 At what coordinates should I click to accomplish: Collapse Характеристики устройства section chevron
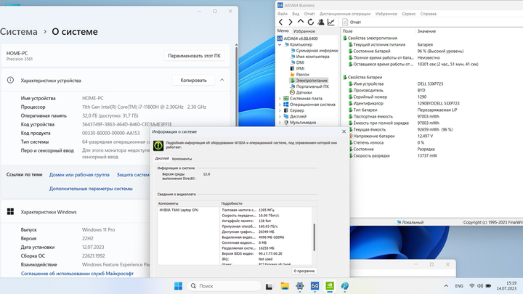pyautogui.click(x=222, y=80)
